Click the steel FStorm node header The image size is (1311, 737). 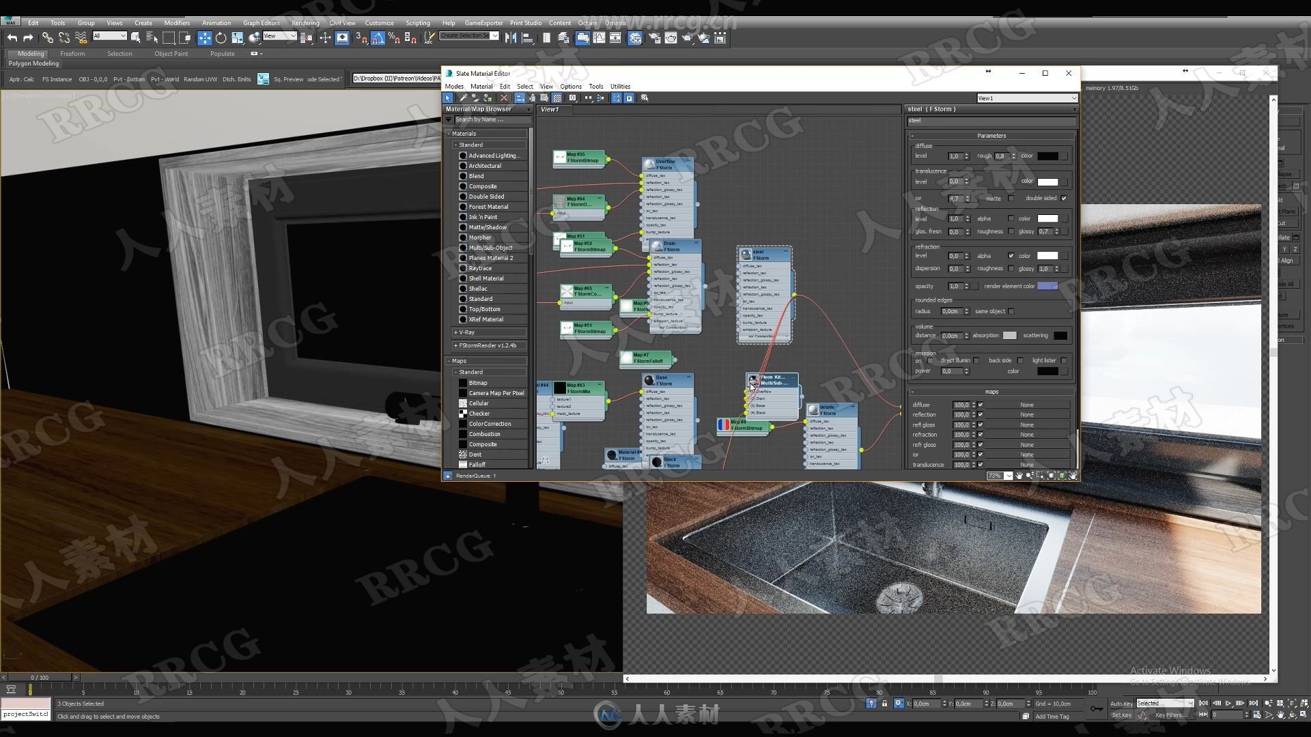click(x=764, y=255)
